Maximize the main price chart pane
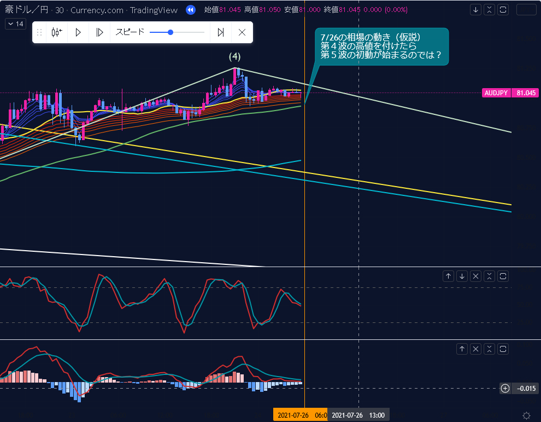541x422 pixels. 503,10
